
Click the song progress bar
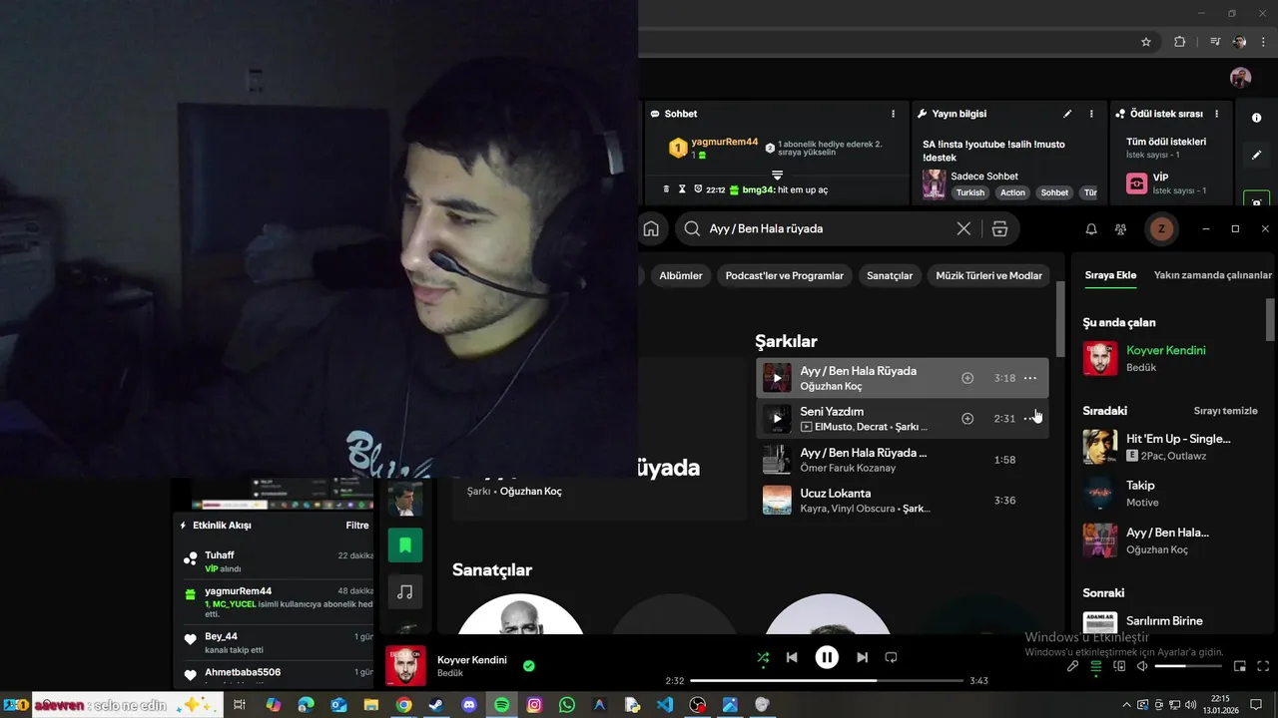coord(827,681)
